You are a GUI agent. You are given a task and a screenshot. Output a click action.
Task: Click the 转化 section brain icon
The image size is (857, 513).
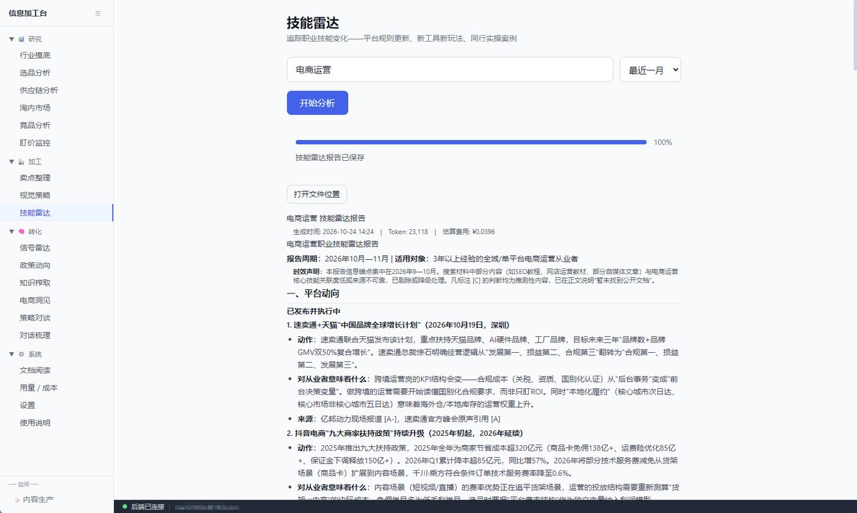[21, 232]
